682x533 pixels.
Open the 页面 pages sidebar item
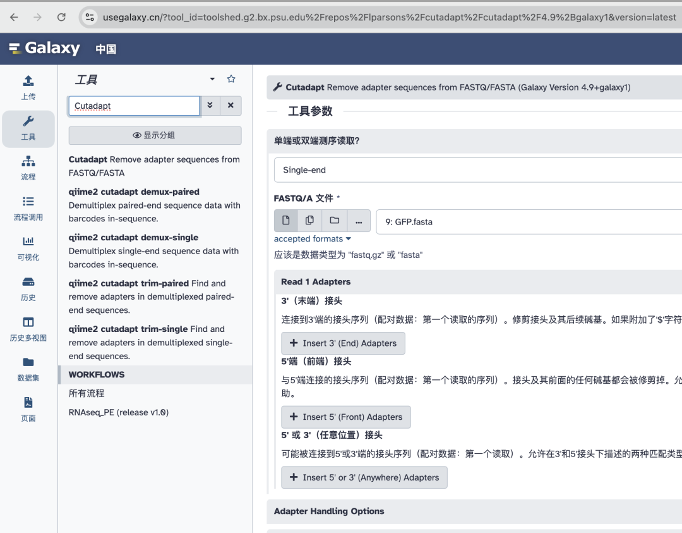[28, 409]
